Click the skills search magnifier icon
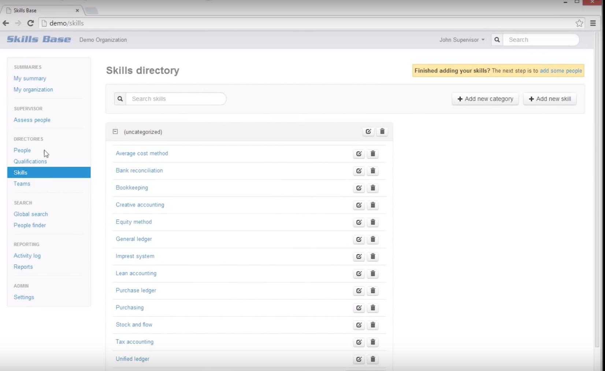The height and width of the screenshot is (371, 605). click(x=120, y=99)
